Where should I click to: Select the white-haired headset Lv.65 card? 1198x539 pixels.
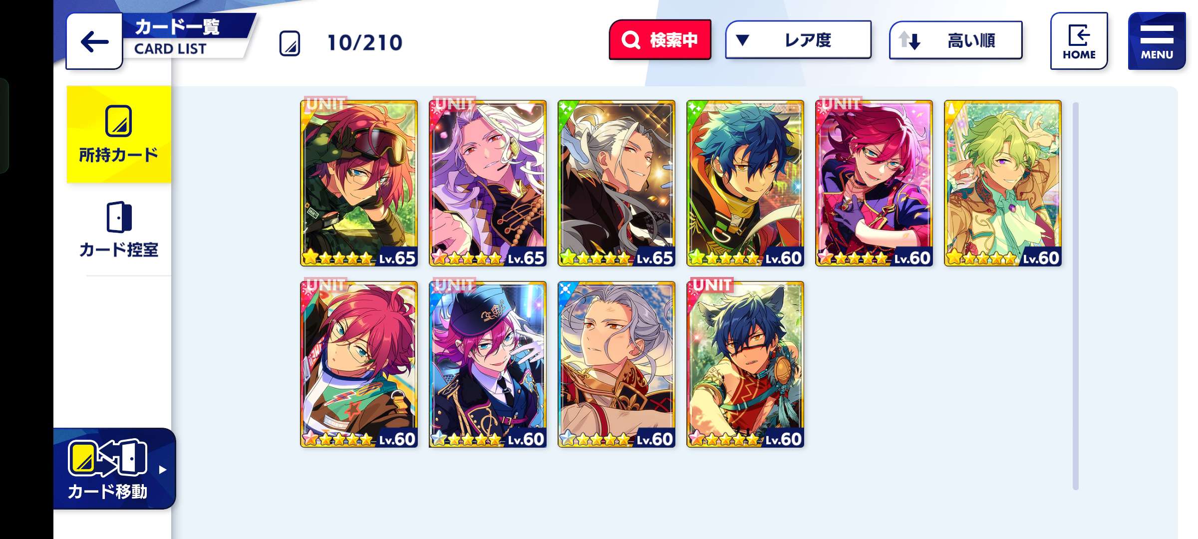[x=488, y=183]
